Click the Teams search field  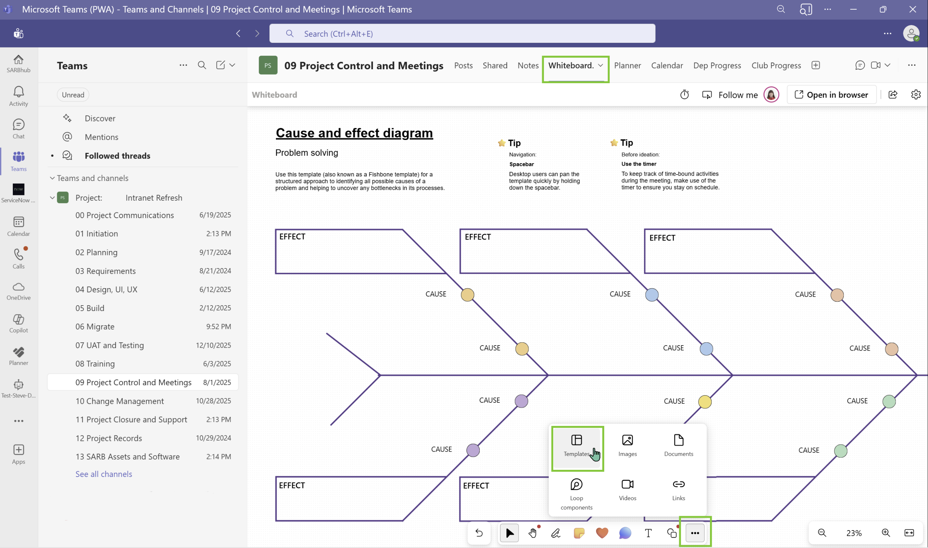[x=462, y=34]
